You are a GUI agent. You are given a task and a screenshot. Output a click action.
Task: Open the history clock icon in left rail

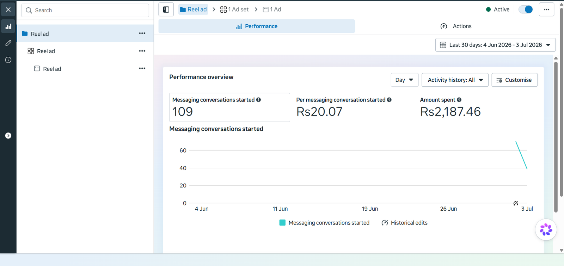click(8, 60)
